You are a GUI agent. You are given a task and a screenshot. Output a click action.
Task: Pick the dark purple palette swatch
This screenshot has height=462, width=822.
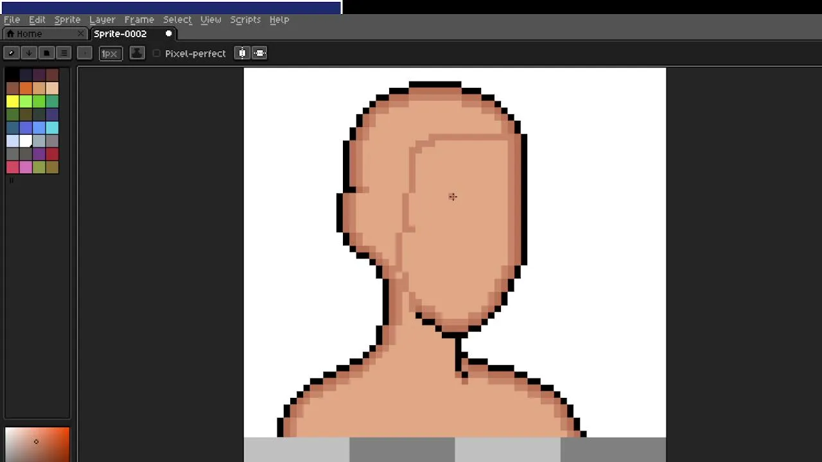[39, 75]
